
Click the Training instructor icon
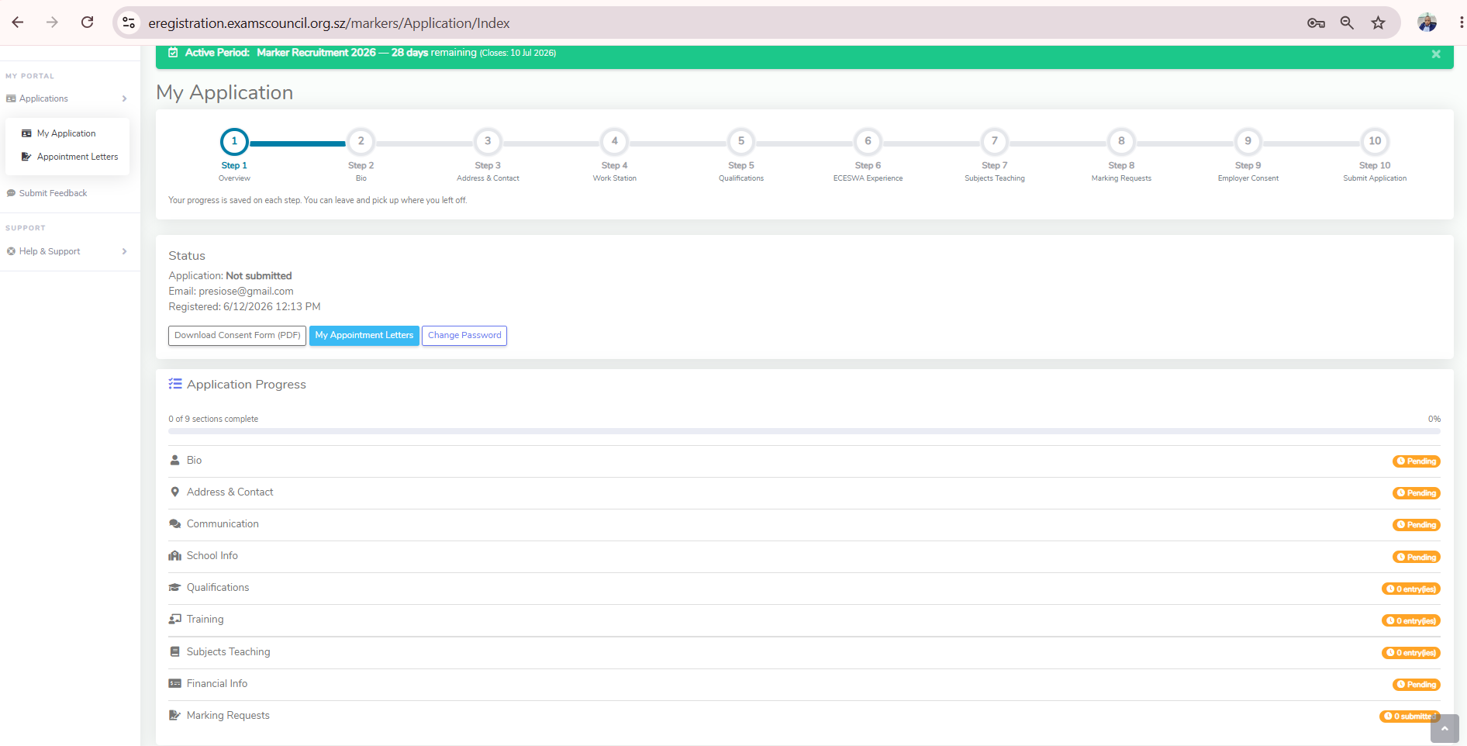175,620
